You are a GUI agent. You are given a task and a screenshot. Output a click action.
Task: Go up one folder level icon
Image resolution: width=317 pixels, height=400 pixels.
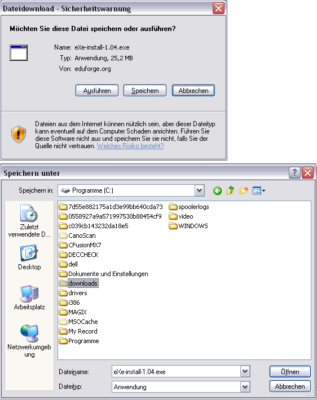pyautogui.click(x=230, y=190)
